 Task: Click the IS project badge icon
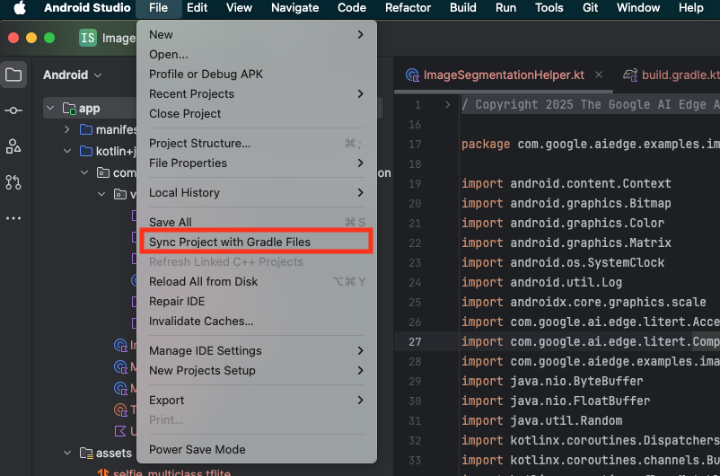tap(88, 38)
